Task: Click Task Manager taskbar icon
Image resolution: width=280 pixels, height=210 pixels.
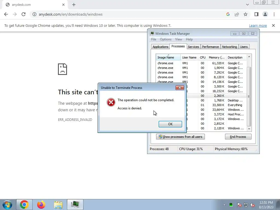Action: coord(75,205)
